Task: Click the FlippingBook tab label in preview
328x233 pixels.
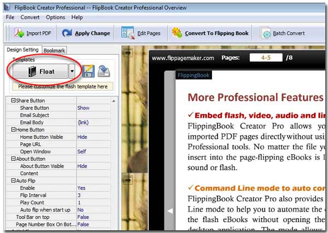Action: click(194, 75)
